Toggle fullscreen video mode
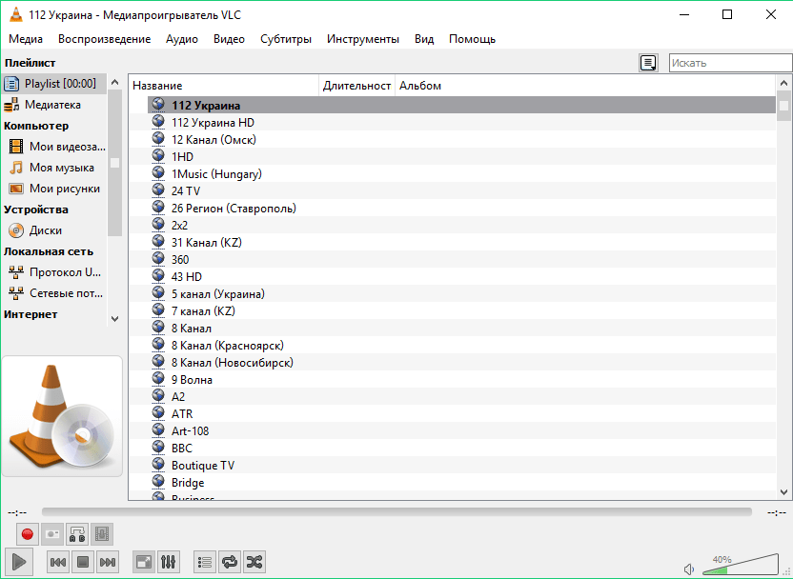Image resolution: width=793 pixels, height=579 pixels. [144, 562]
